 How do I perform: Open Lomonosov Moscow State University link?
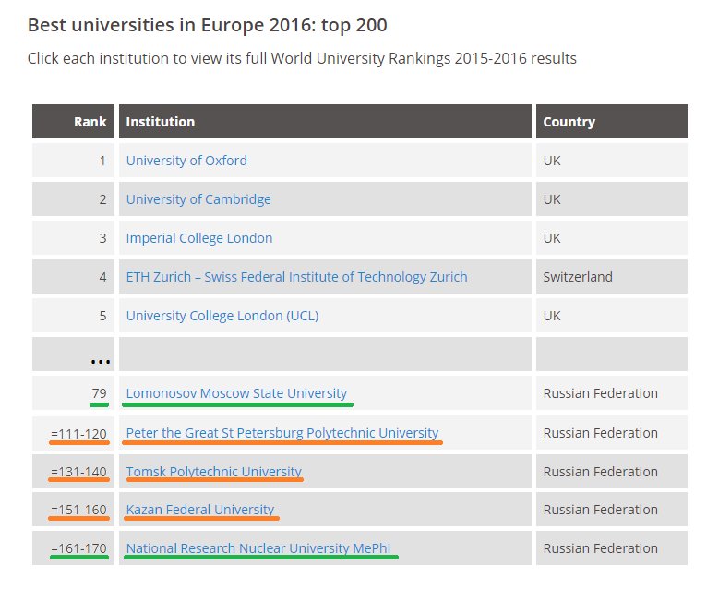click(x=236, y=393)
